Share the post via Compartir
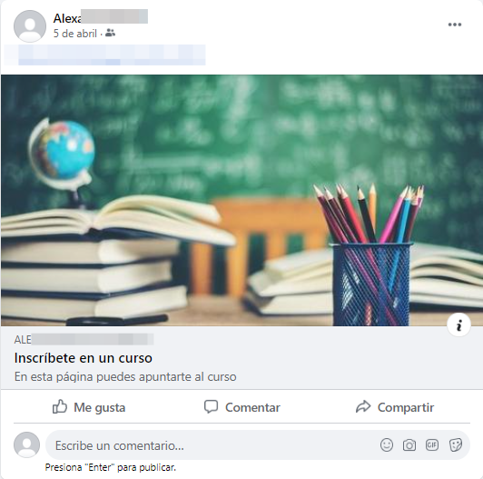 (x=395, y=407)
